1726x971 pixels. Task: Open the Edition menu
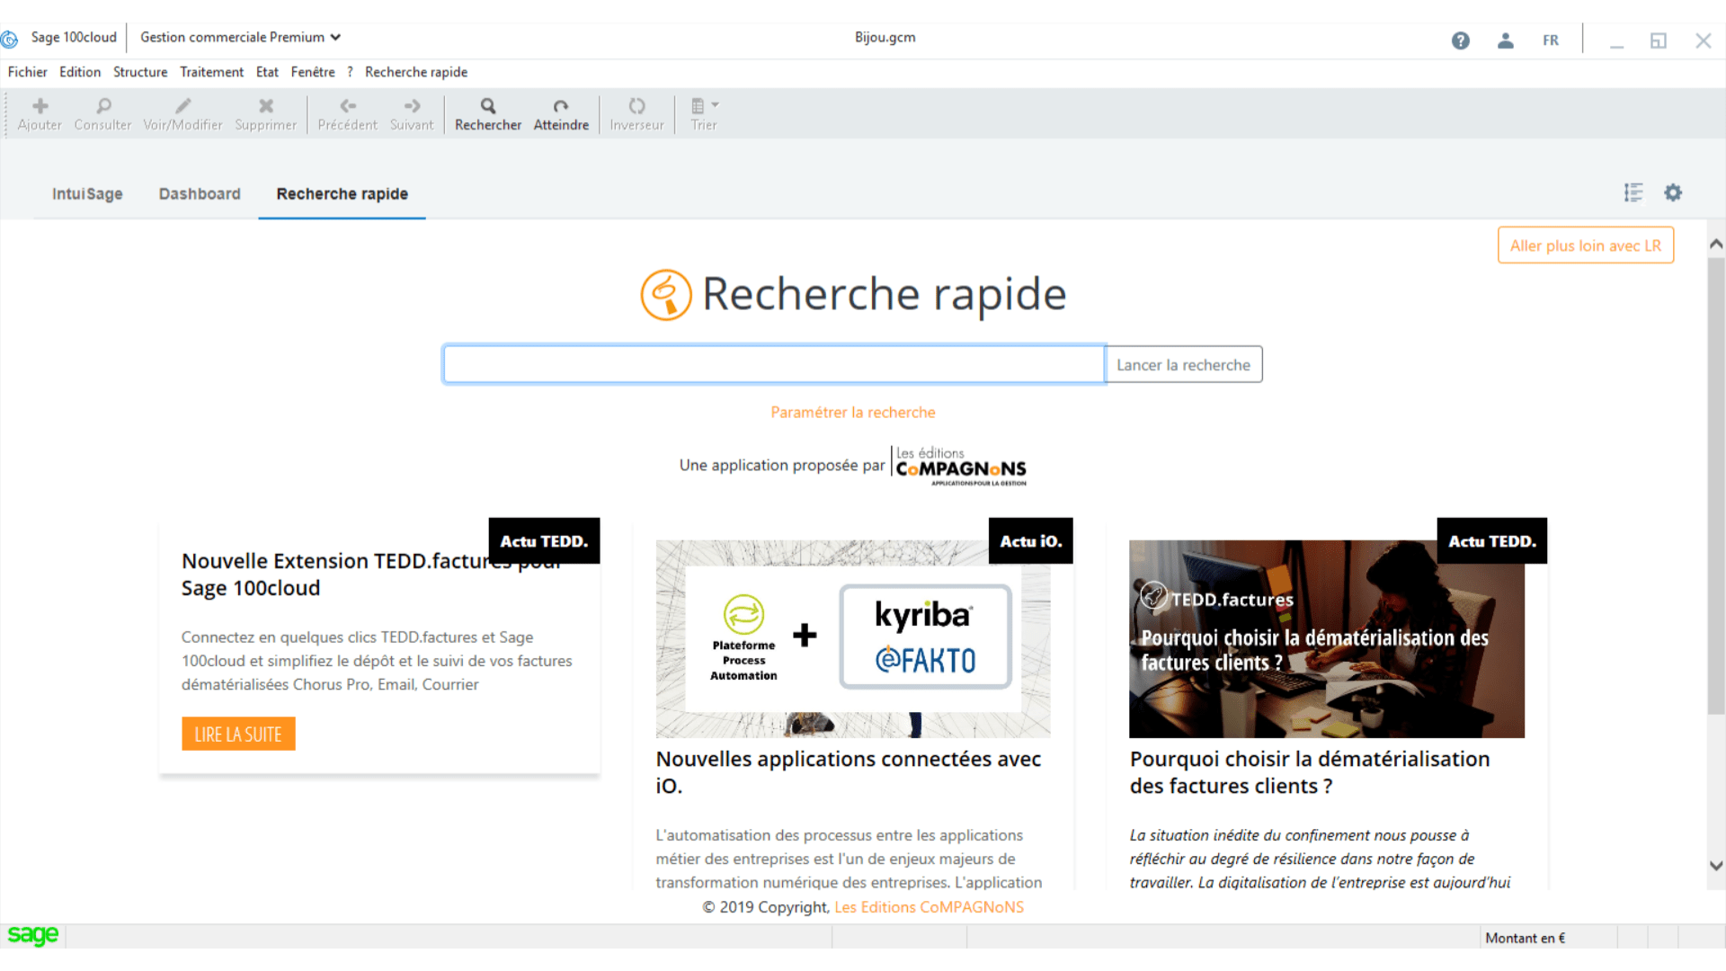click(x=80, y=72)
